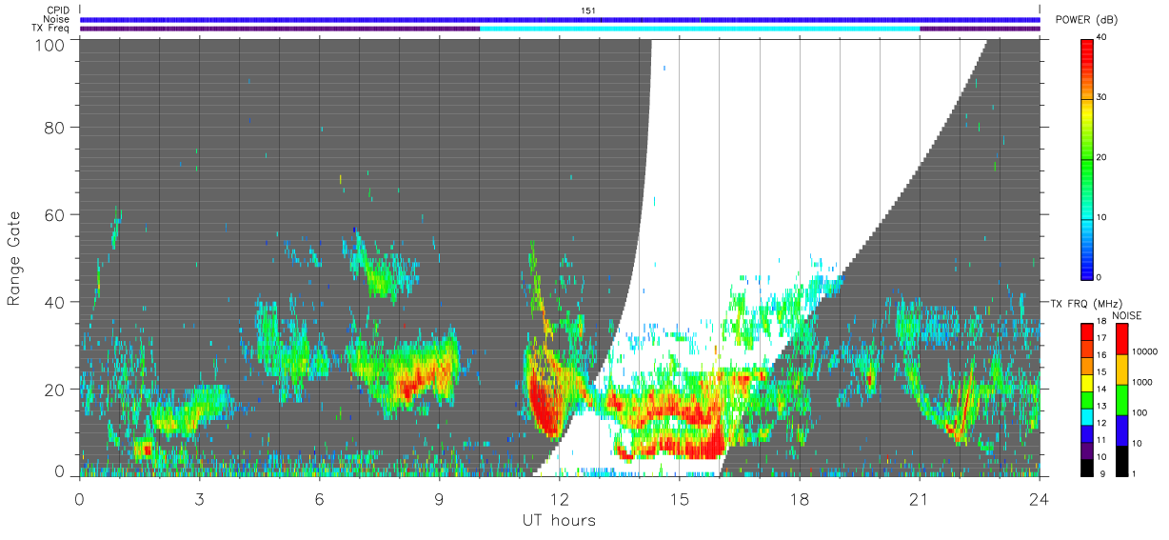Click the 80 tick on the Range Gate axis

[53, 127]
